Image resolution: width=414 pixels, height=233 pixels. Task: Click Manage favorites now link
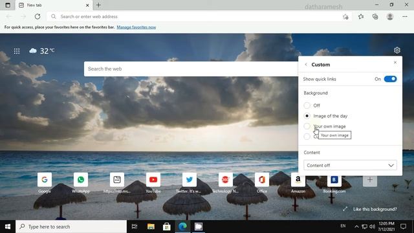tap(136, 27)
